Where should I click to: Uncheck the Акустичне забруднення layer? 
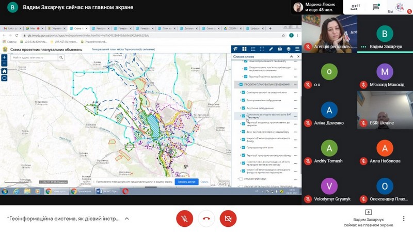point(243,108)
